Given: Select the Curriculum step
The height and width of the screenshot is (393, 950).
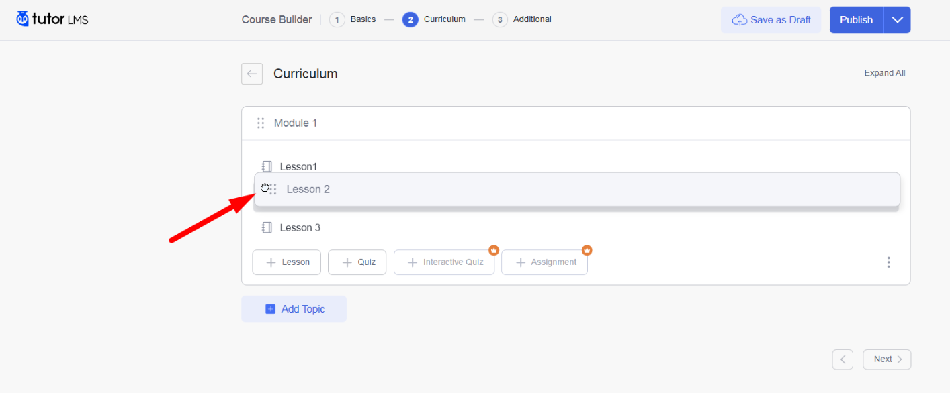Looking at the screenshot, I should click(x=434, y=20).
